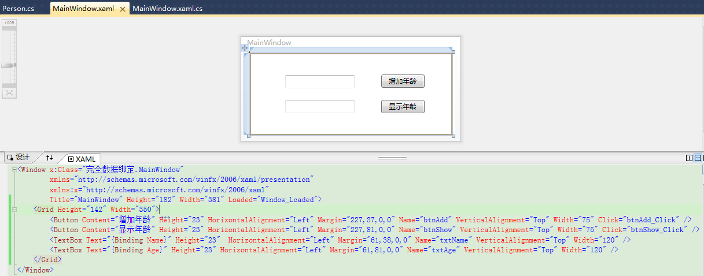704x276 pixels.
Task: Select the upper text box in designer
Action: point(320,82)
